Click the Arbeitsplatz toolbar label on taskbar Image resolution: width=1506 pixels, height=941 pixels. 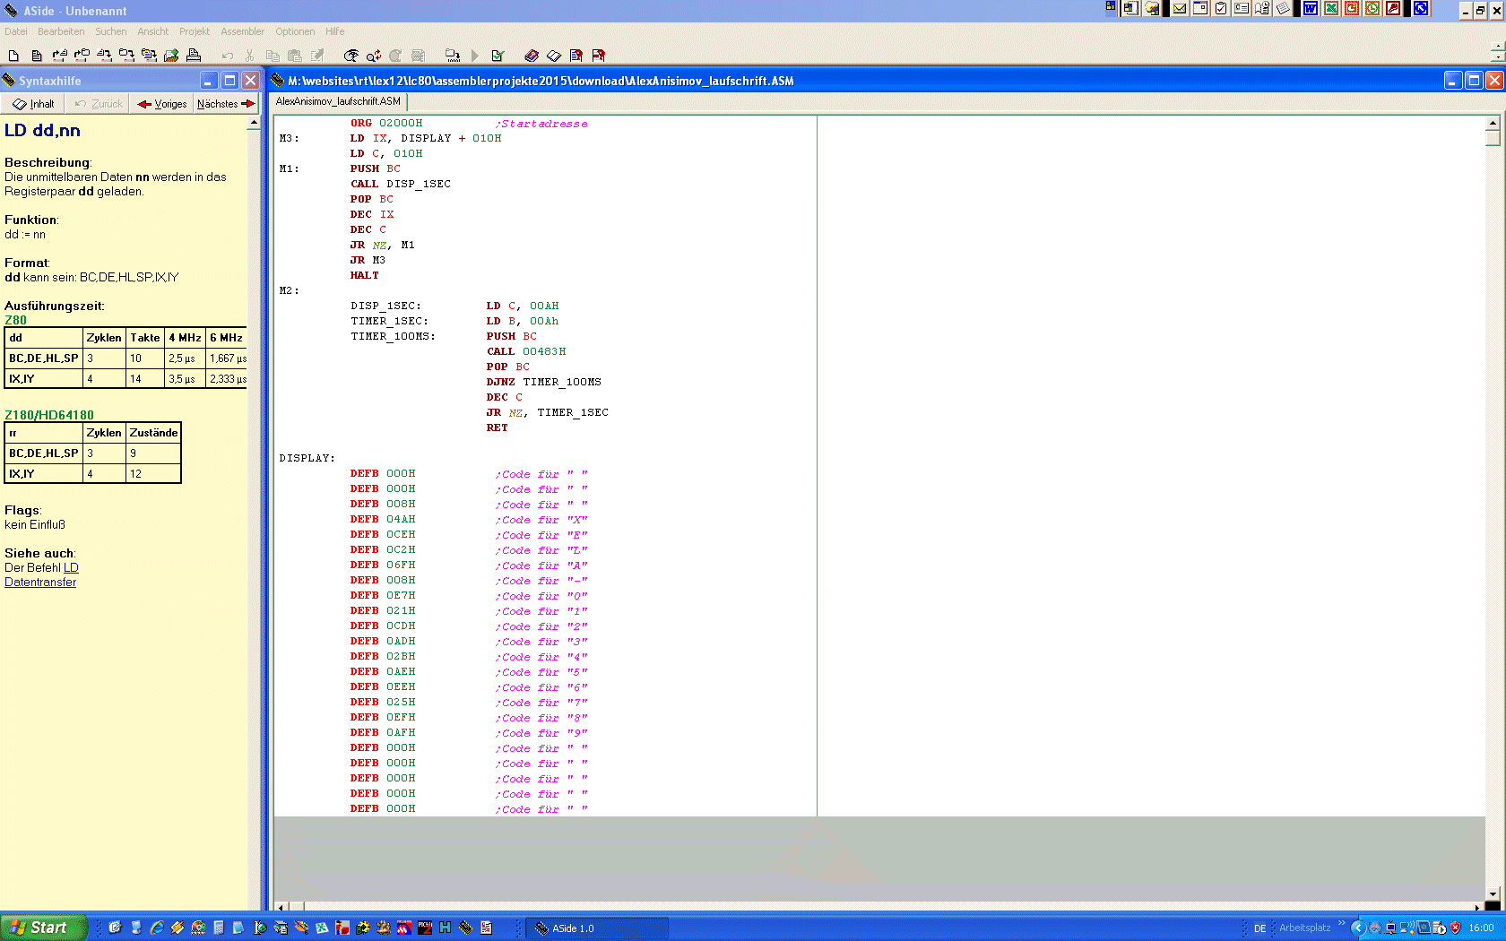pos(1304,928)
